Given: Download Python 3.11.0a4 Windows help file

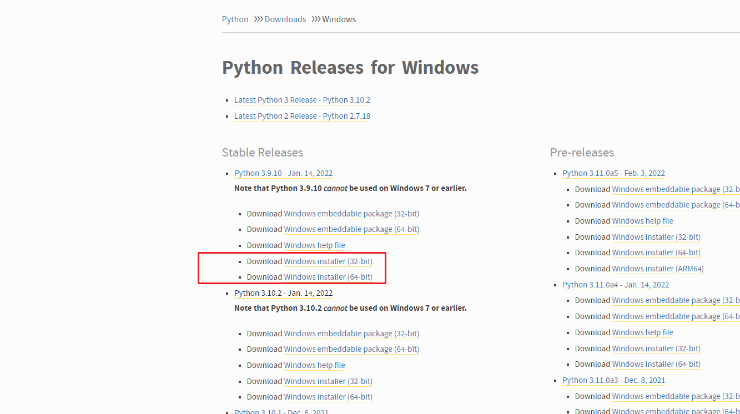Looking at the screenshot, I should 643,332.
